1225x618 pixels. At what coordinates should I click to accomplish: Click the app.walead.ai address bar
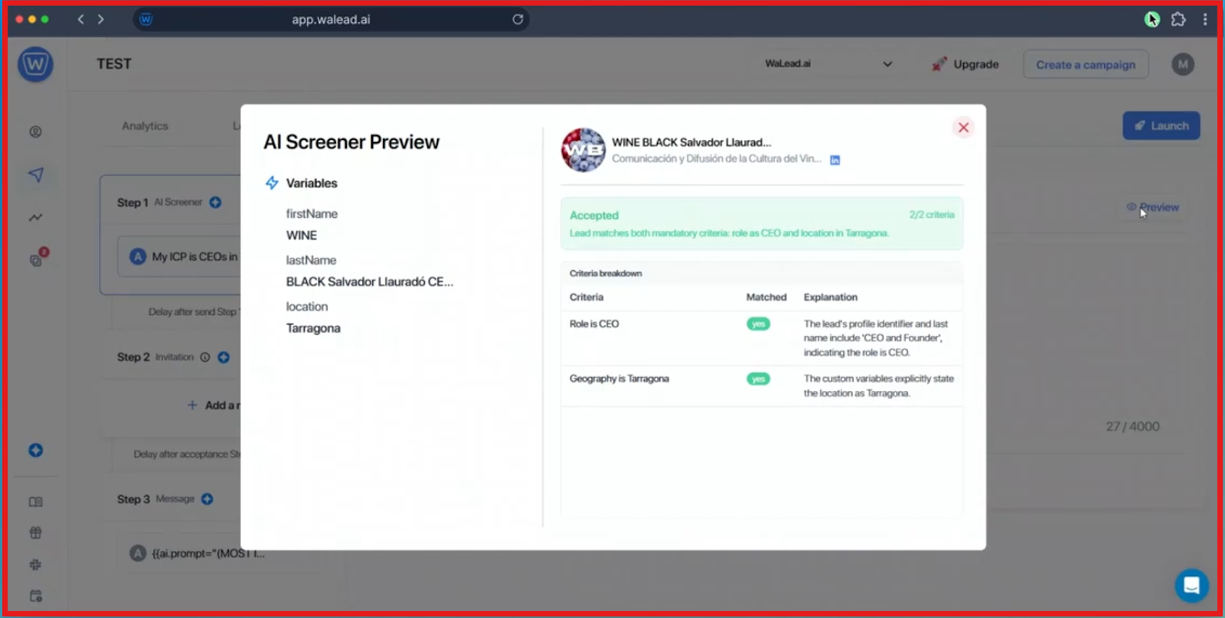[x=331, y=19]
